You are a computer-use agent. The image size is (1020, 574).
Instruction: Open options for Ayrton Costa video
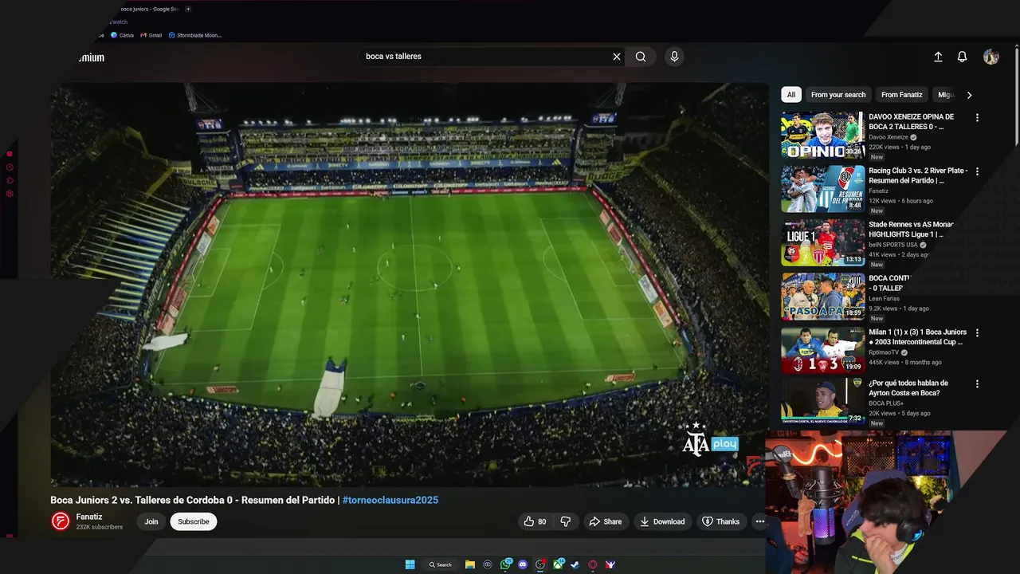pyautogui.click(x=977, y=386)
